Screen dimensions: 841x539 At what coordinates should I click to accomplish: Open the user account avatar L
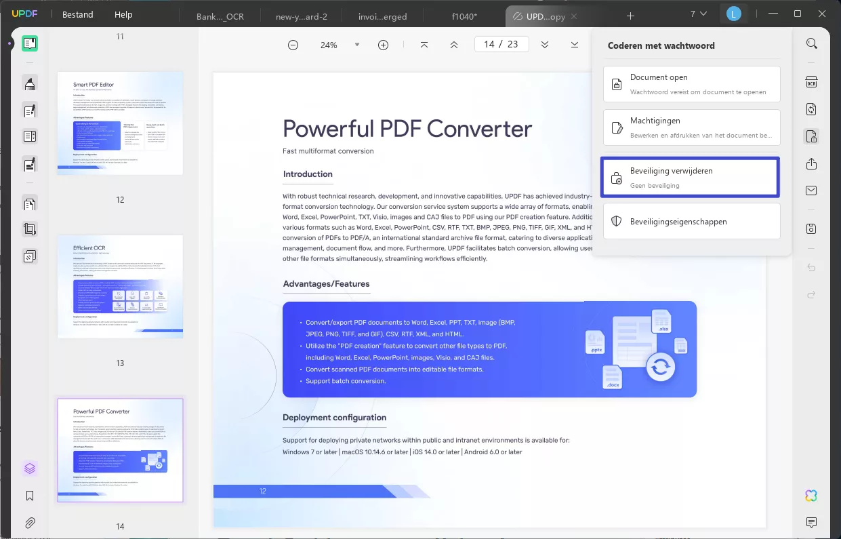(x=733, y=14)
